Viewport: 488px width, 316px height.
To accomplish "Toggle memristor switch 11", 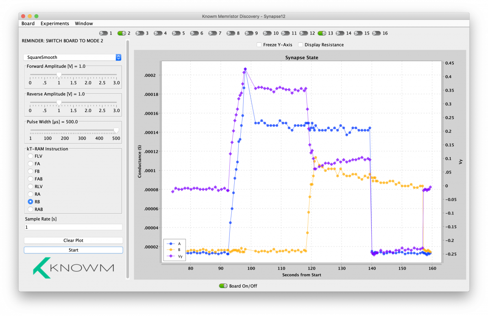I will coord(286,33).
